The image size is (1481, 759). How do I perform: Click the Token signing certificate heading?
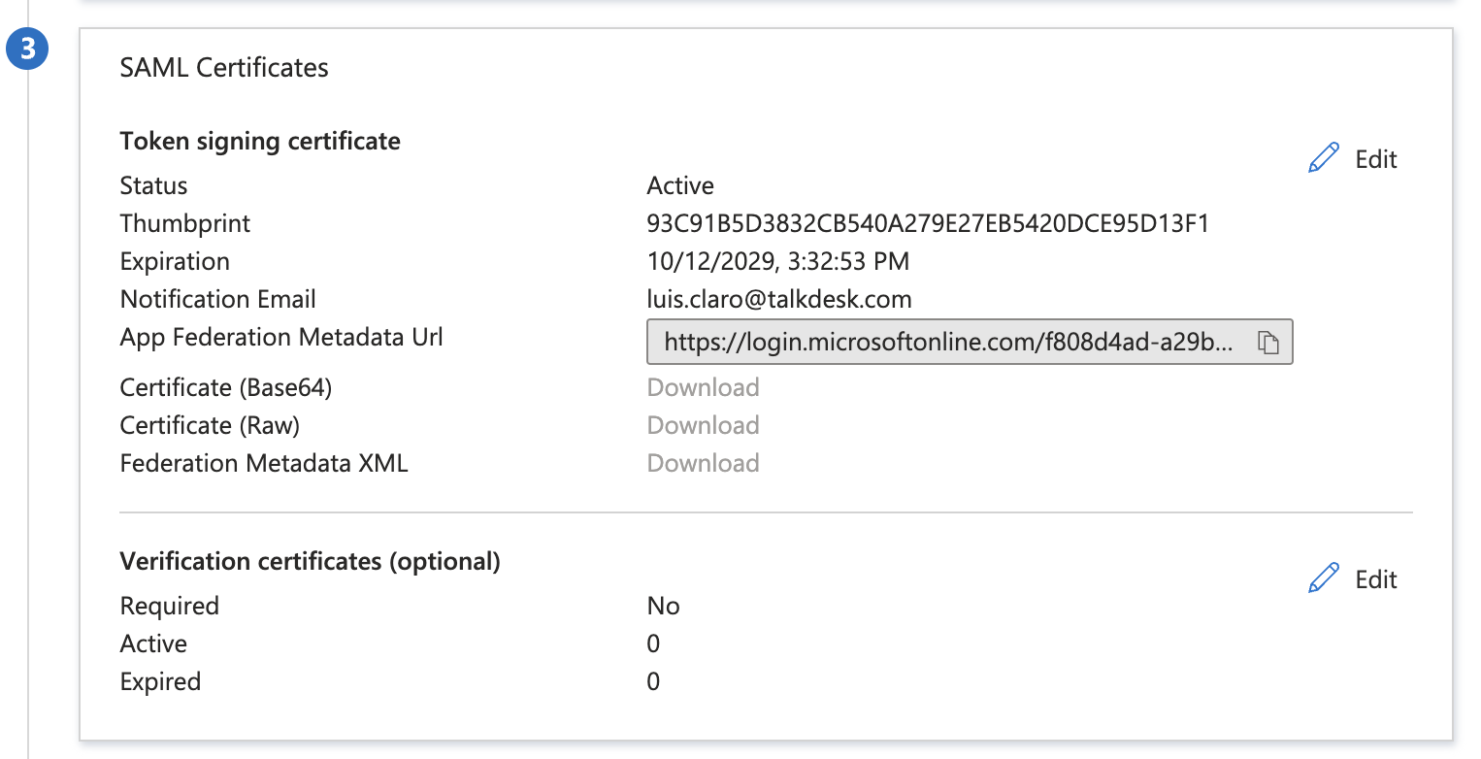point(260,141)
